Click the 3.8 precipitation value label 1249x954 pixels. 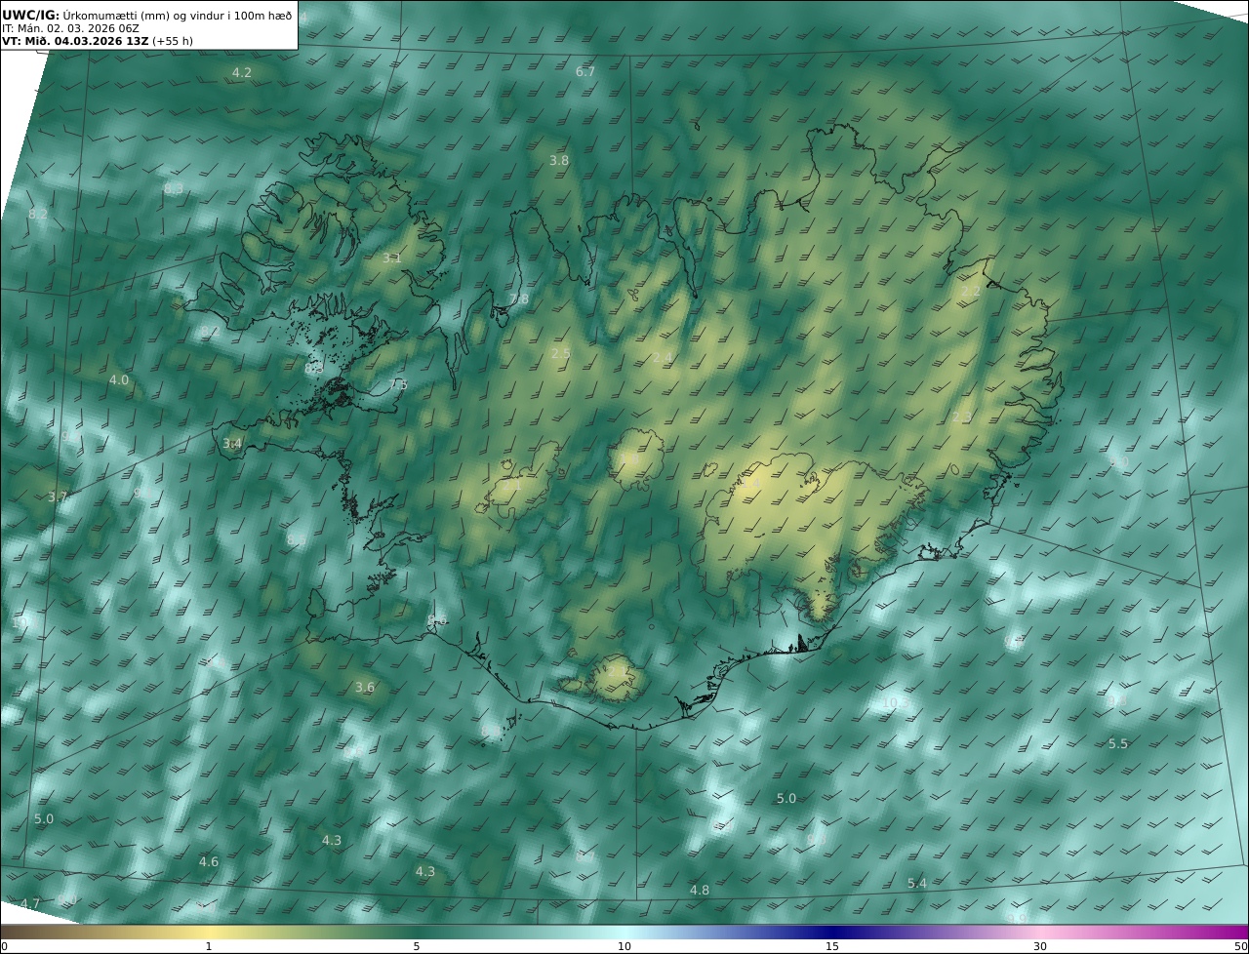click(559, 160)
